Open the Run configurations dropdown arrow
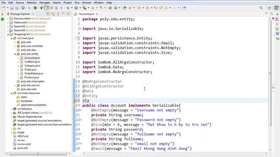This screenshot has width=280, height=157. click(80, 8)
